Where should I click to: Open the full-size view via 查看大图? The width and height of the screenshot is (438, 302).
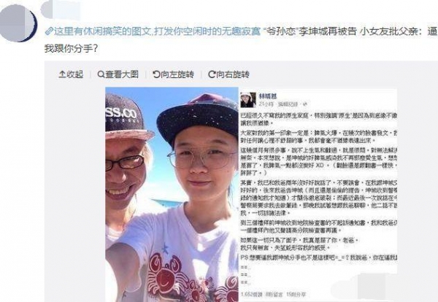tap(122, 74)
